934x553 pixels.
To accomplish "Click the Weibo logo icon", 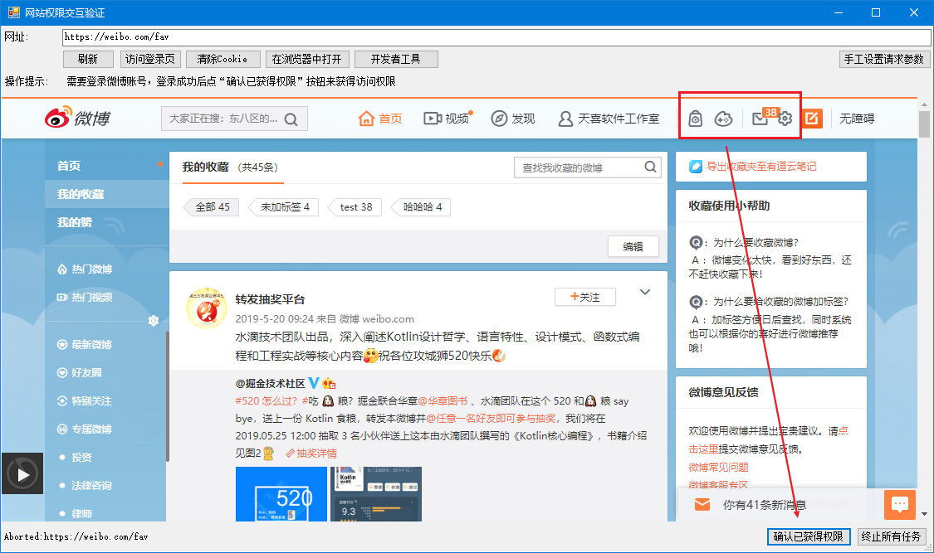I will pyautogui.click(x=59, y=119).
